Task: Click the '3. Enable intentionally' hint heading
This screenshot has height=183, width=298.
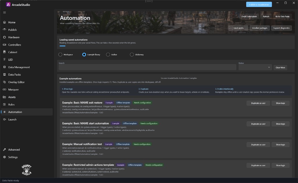Action: [x=224, y=89]
